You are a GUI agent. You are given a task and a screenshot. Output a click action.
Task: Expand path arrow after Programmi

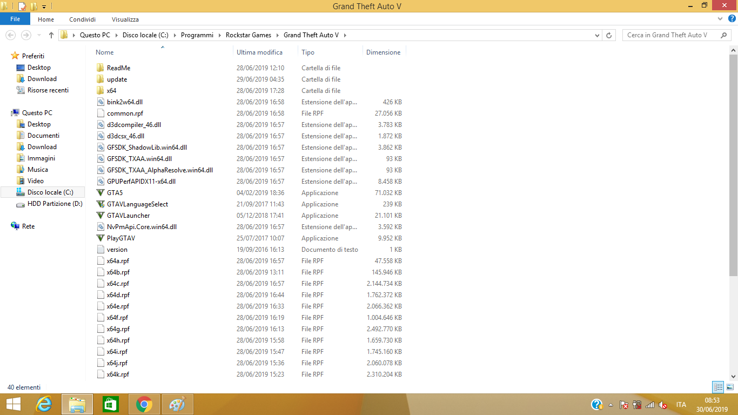tap(219, 35)
